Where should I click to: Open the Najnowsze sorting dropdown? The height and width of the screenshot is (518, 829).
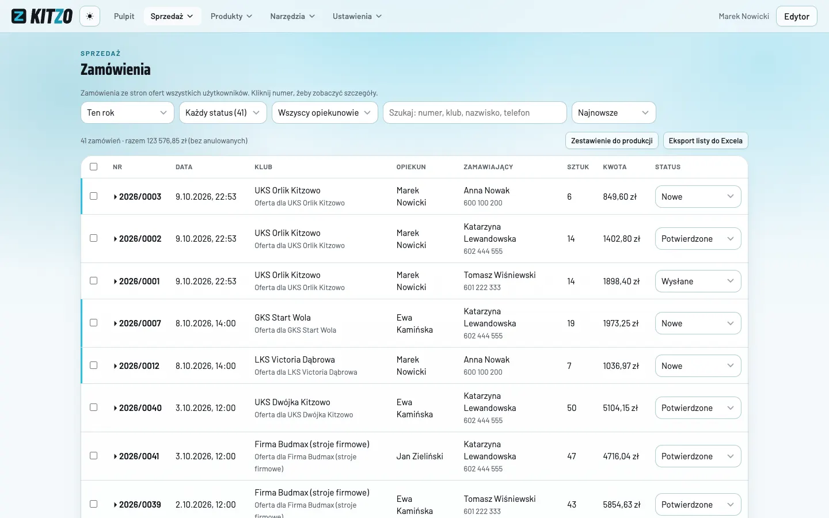click(x=614, y=113)
